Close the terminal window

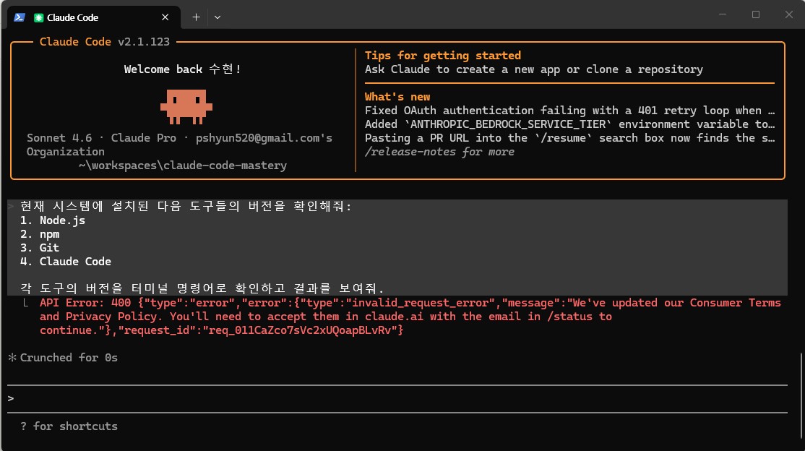[789, 14]
